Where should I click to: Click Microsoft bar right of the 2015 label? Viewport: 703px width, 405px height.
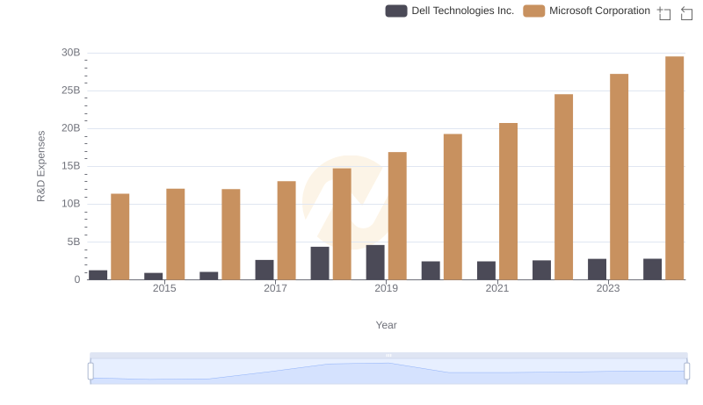pyautogui.click(x=175, y=235)
